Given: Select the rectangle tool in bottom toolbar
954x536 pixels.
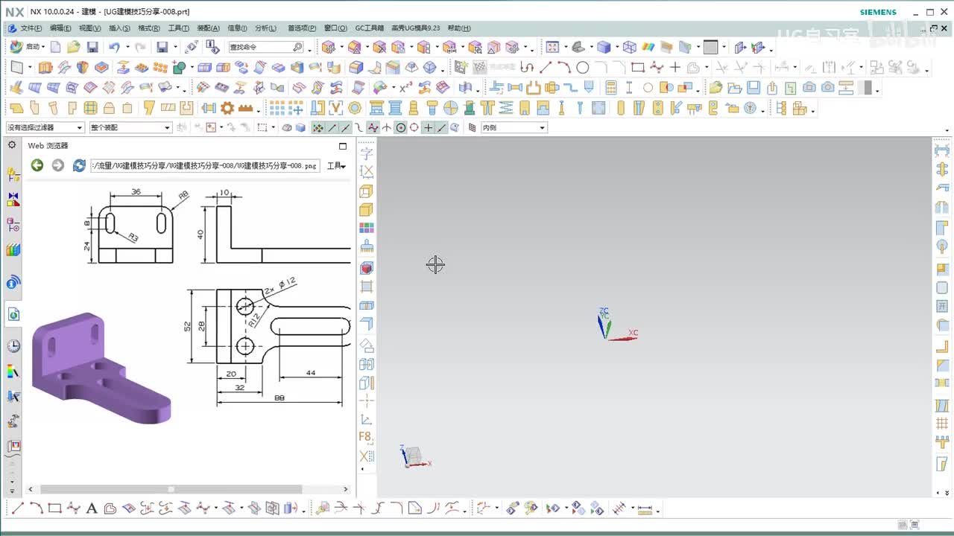Looking at the screenshot, I should click(x=54, y=508).
